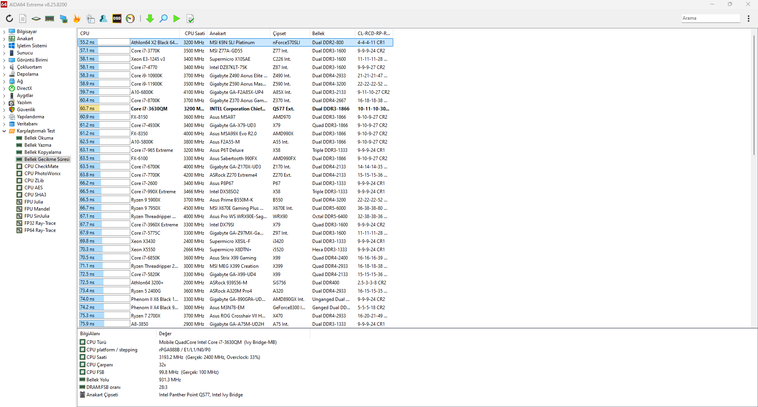Expand the Görüntü Birimi tree node
The width and height of the screenshot is (758, 407).
[4, 60]
